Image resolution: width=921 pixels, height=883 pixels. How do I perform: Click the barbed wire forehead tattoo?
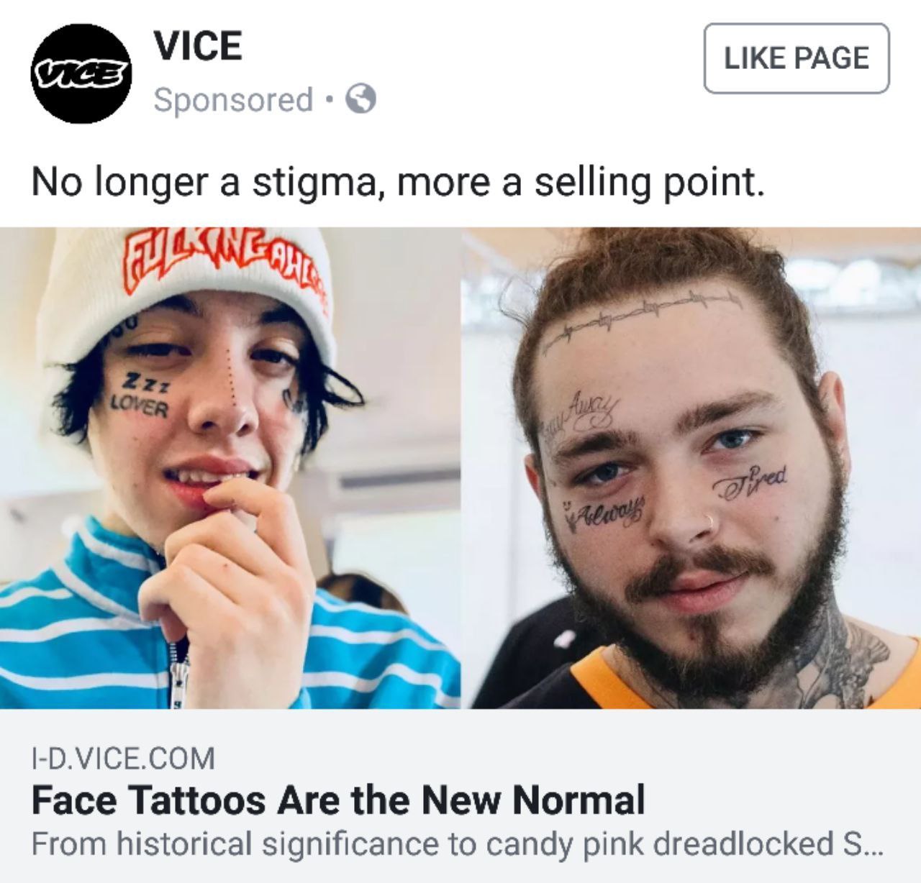[x=643, y=315]
